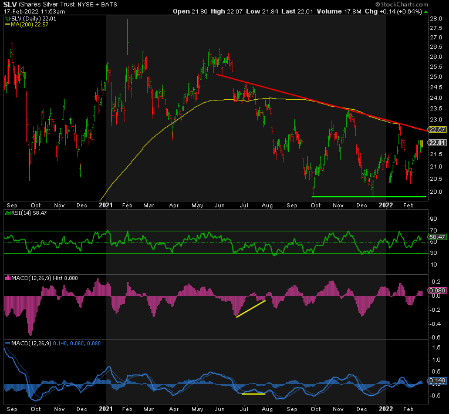The height and width of the screenshot is (414, 449).
Task: Click the 0.140 MACD value tag
Action: point(437,381)
